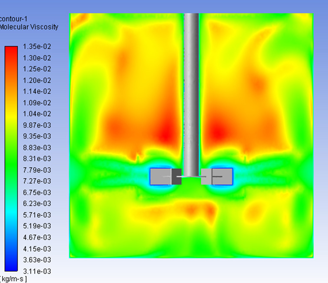Click the 6.23e-03 legend label
Viewport: 328px width, 283px height.
point(37,203)
